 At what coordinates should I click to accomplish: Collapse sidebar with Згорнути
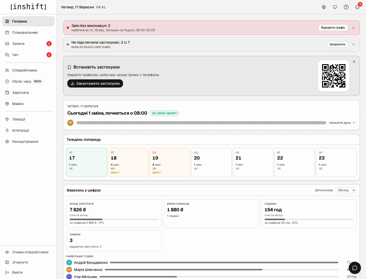pyautogui.click(x=28, y=262)
